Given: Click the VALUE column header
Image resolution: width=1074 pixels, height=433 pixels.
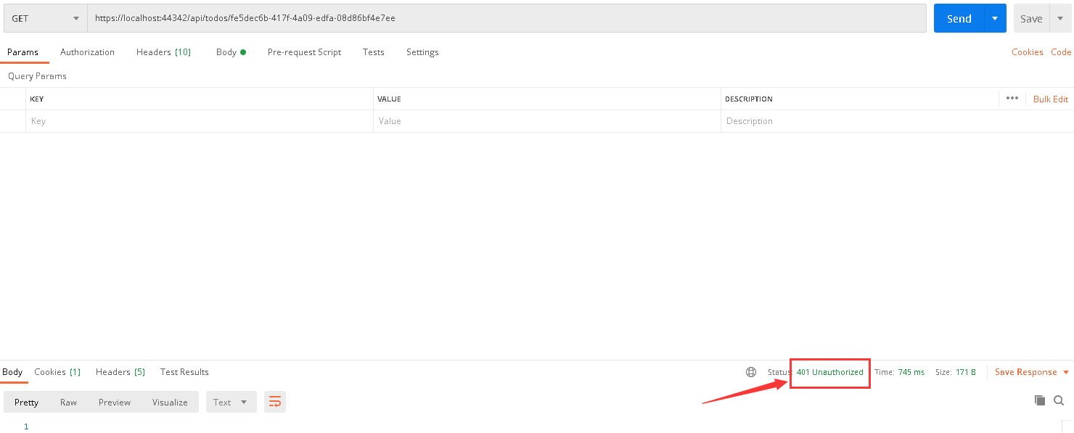Looking at the screenshot, I should [x=390, y=99].
